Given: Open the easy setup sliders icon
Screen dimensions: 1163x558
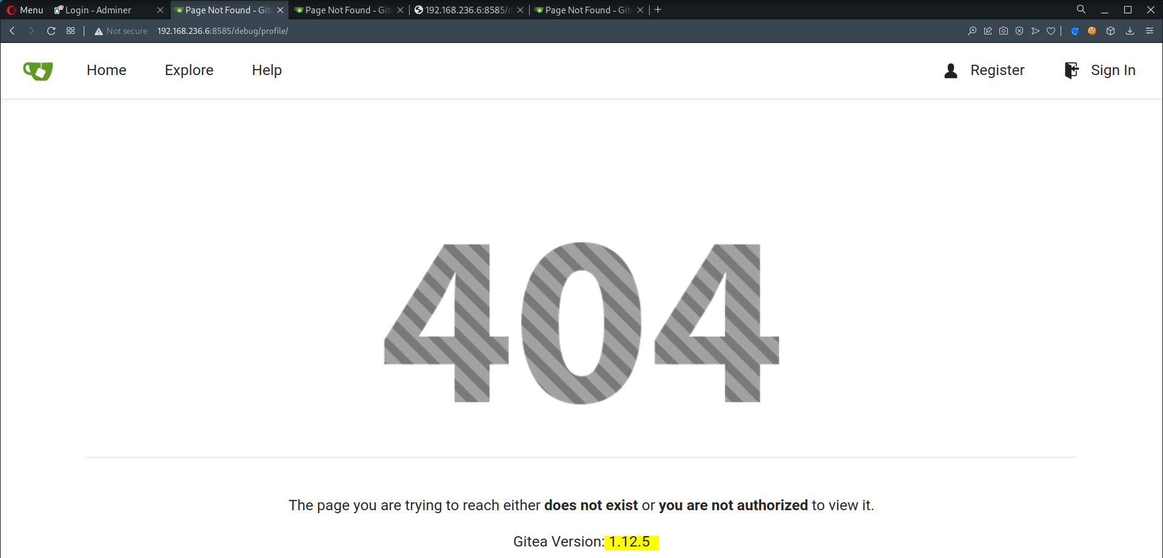Looking at the screenshot, I should (x=1149, y=31).
